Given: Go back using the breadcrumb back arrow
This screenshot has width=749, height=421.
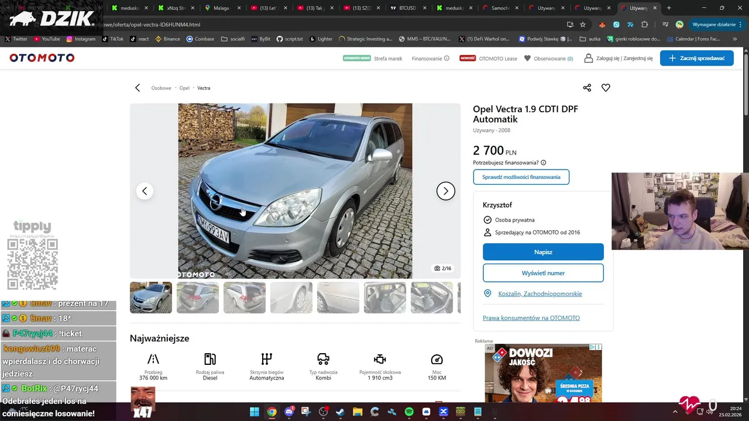Looking at the screenshot, I should (138, 88).
